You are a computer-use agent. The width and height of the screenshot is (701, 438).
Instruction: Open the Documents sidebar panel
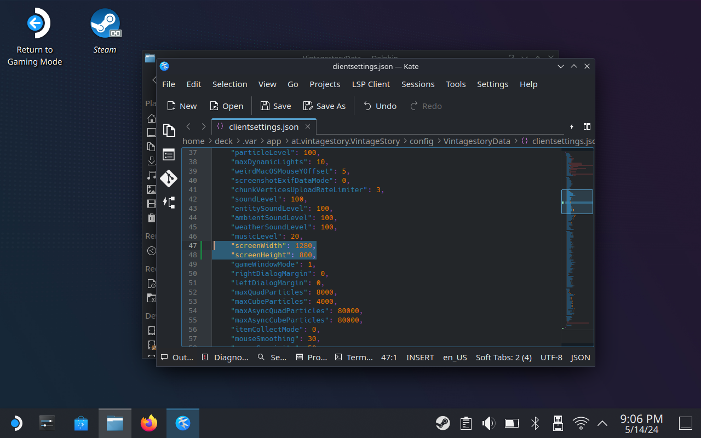(x=169, y=130)
